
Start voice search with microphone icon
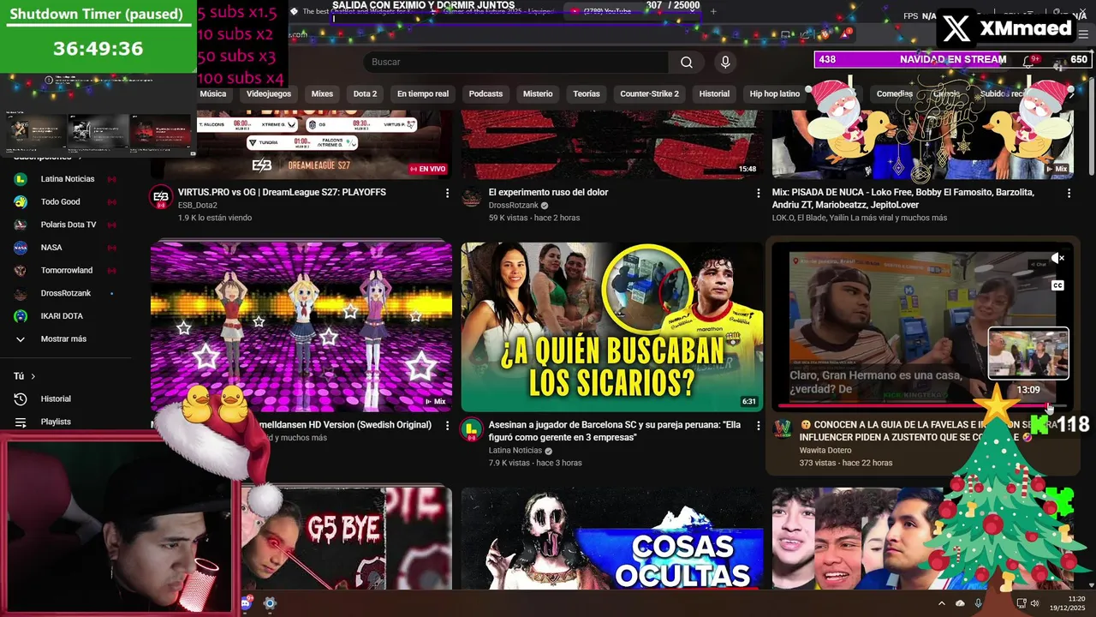[x=725, y=62]
